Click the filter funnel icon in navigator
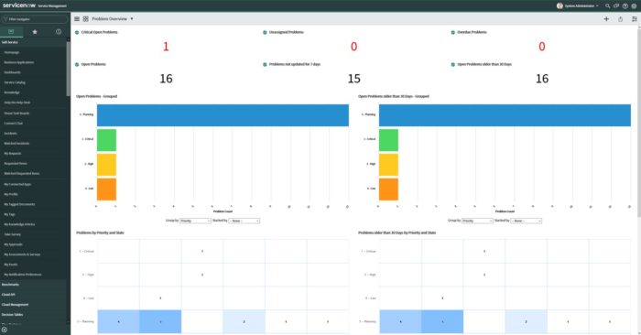The height and width of the screenshot is (335, 641). (x=5, y=19)
